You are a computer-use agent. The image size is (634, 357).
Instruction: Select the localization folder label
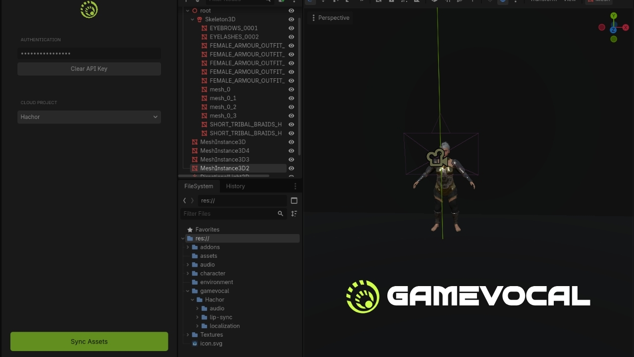(224, 326)
